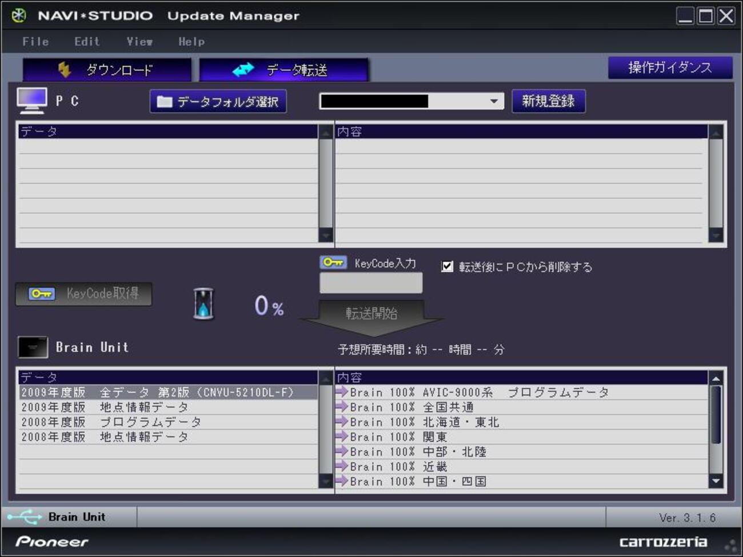Open the registered device dropdown
743x557 pixels.
pos(494,101)
